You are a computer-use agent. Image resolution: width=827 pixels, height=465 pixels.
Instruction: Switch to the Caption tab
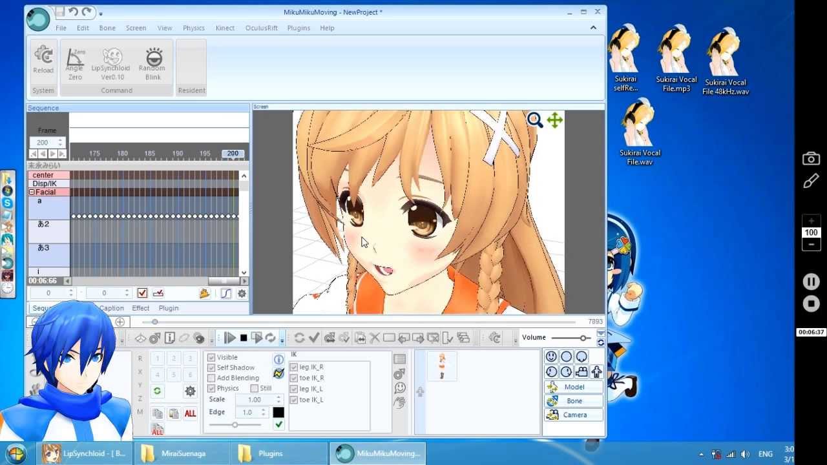point(112,308)
